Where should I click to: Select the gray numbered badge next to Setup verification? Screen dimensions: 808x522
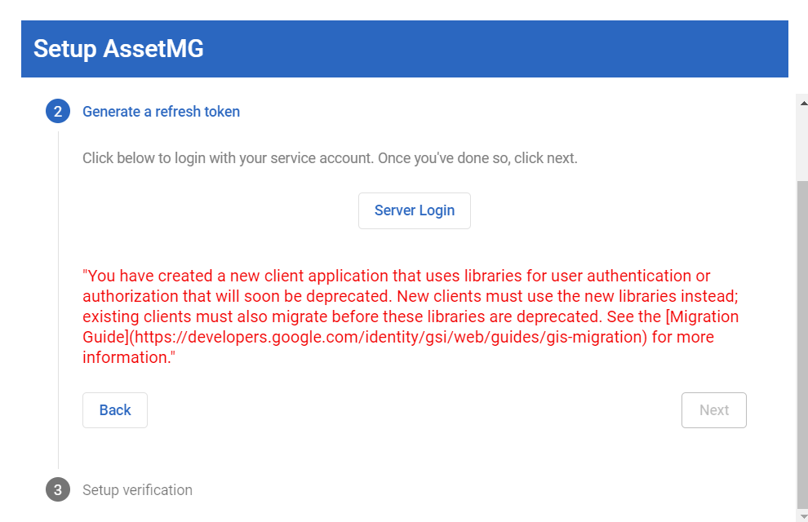coord(57,489)
